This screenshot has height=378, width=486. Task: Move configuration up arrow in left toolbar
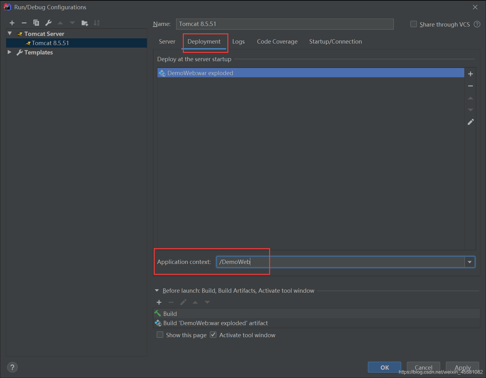coord(60,23)
